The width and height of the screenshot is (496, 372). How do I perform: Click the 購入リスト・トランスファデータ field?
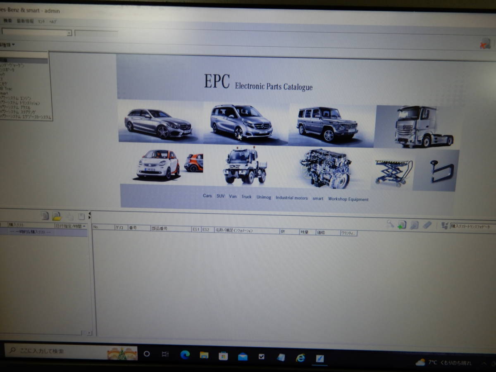tap(473, 226)
